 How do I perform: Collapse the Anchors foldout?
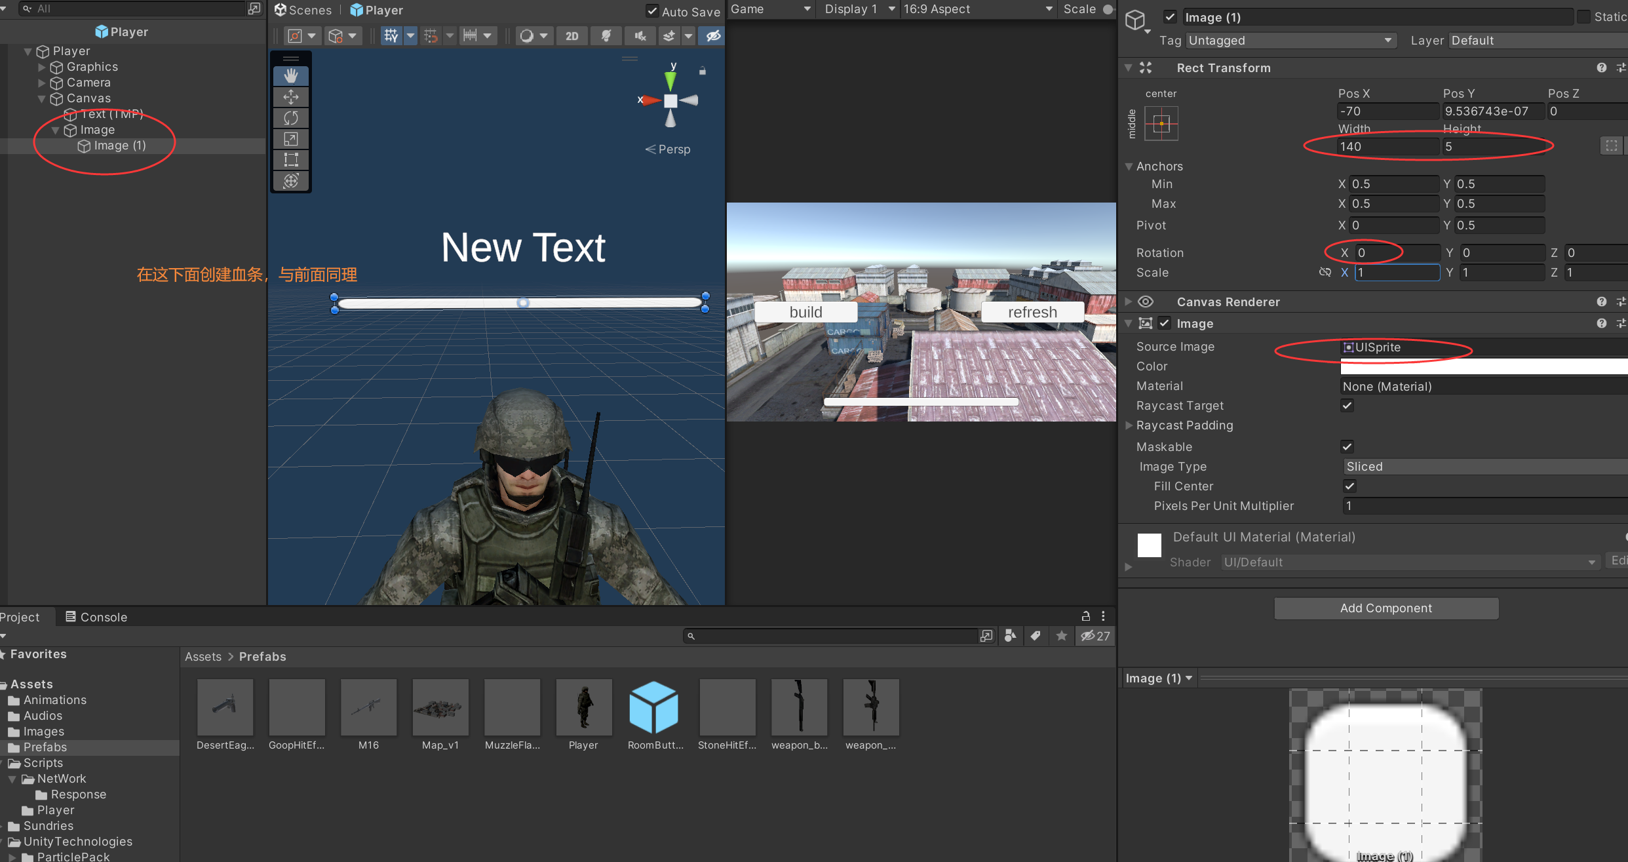coord(1129,166)
